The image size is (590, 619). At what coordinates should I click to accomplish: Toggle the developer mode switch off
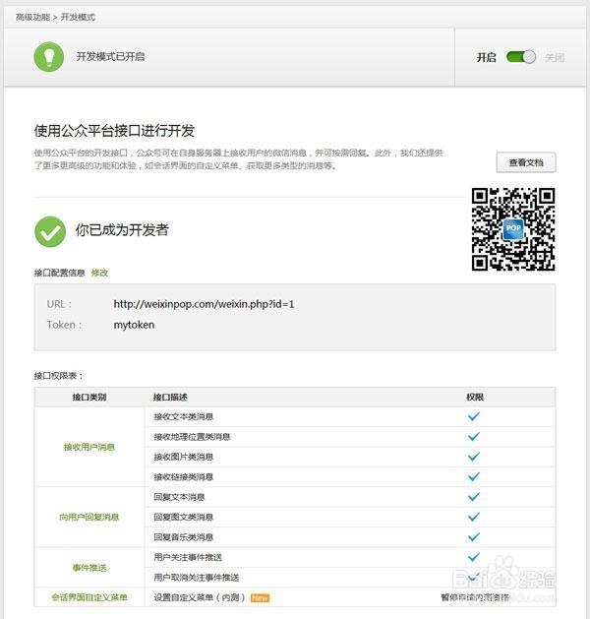[520, 57]
